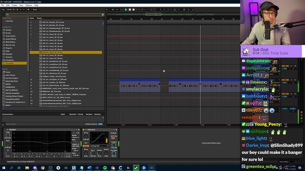The height and width of the screenshot is (171, 305).
Task: Select file 140_Fm_Vocal_SP_07.wav
Action: click(66, 52)
